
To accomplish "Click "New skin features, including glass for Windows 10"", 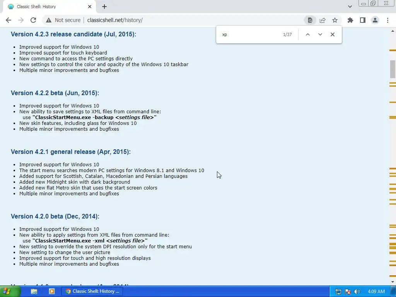I will coord(78,123).
